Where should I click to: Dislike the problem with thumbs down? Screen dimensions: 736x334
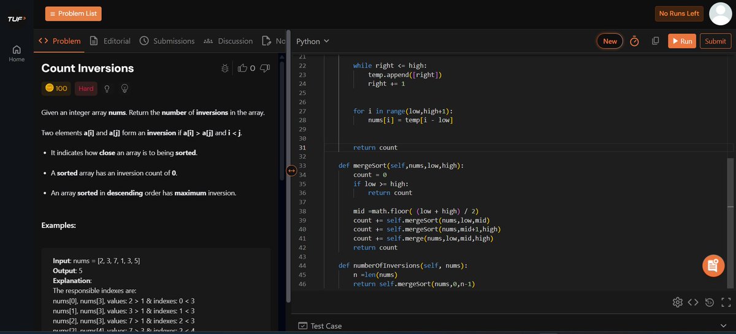pyautogui.click(x=265, y=68)
